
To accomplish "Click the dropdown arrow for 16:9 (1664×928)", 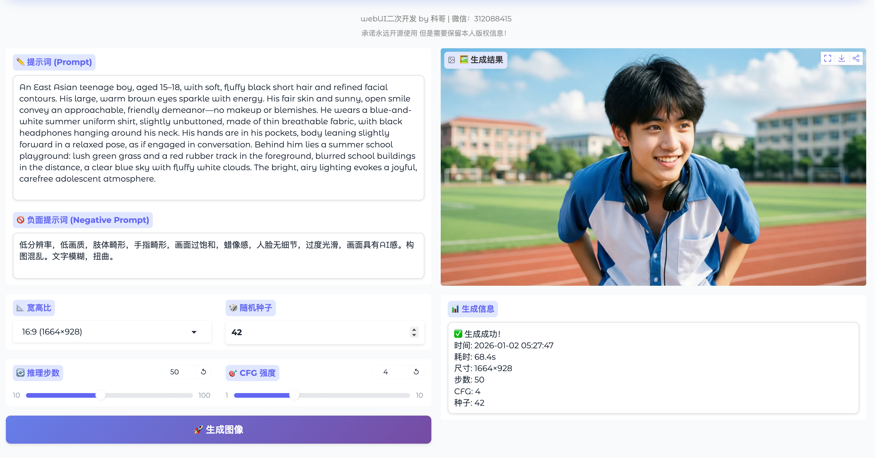I will point(194,332).
